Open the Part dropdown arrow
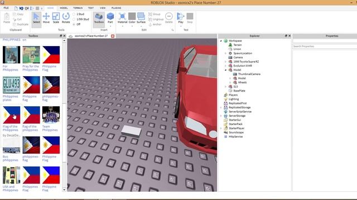The width and height of the screenshot is (357, 200). click(110, 26)
